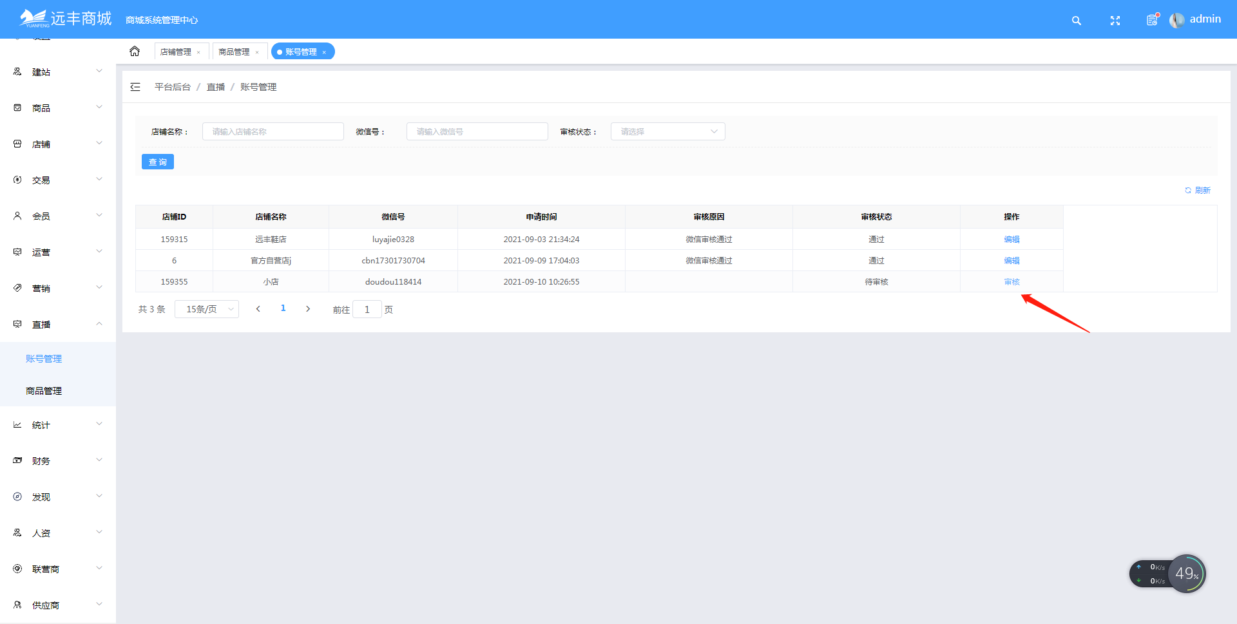The image size is (1237, 624).
Task: Click the 人资 sidebar icon
Action: tap(17, 533)
